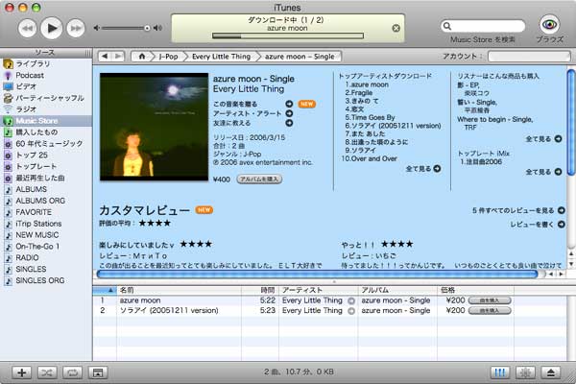
Task: Click the azure moon album artwork
Action: (154, 127)
